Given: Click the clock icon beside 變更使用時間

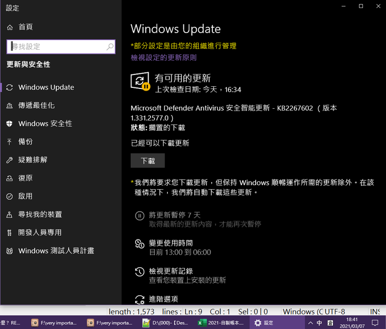Looking at the screenshot, I should [x=139, y=244].
